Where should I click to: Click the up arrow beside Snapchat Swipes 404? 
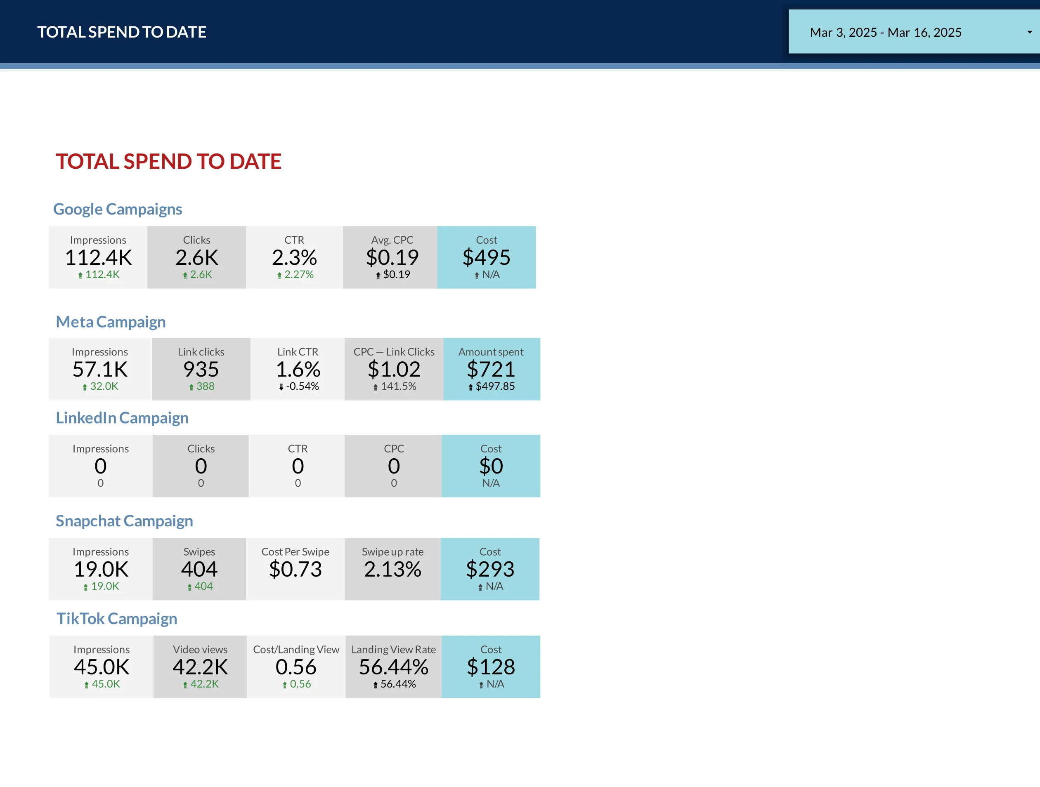coord(189,587)
